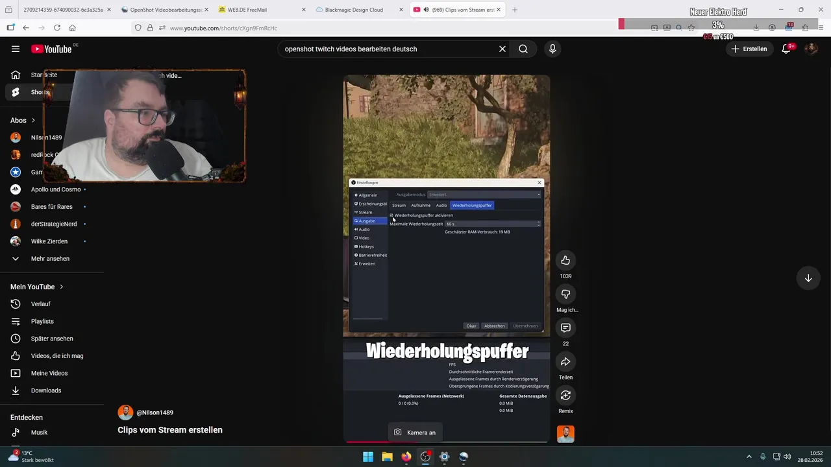
Task: Open the browser extensions puzzle icon
Action: pyautogui.click(x=805, y=28)
